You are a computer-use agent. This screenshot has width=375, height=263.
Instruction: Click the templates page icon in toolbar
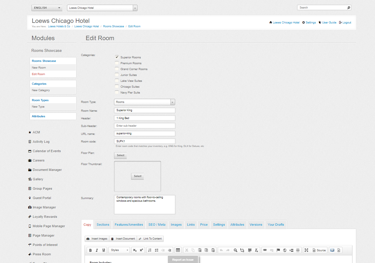tap(339, 250)
